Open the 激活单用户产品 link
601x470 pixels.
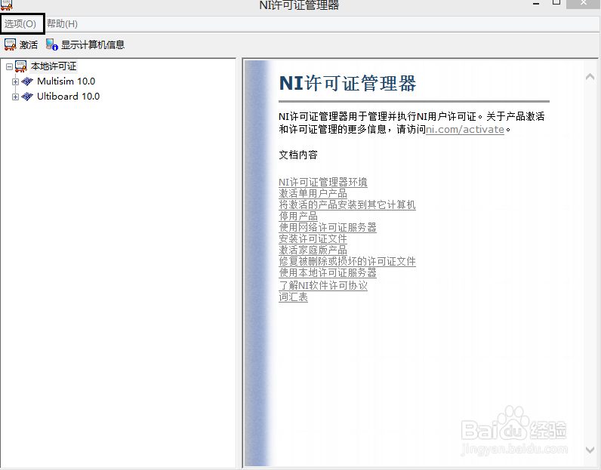click(x=313, y=193)
